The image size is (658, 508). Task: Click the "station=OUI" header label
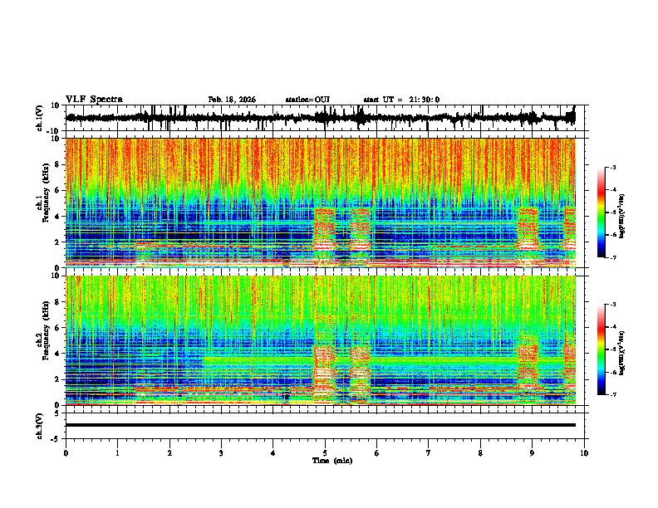tap(307, 100)
